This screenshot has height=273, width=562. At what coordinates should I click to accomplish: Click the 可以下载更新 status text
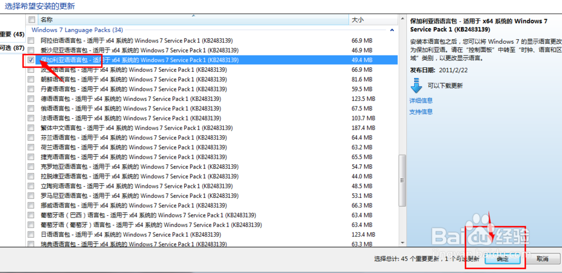[445, 86]
